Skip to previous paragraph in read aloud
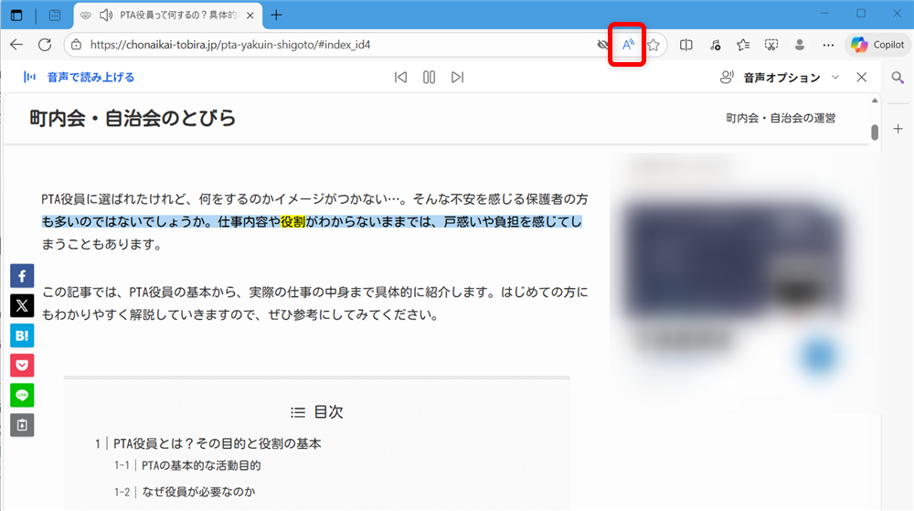 coord(400,77)
